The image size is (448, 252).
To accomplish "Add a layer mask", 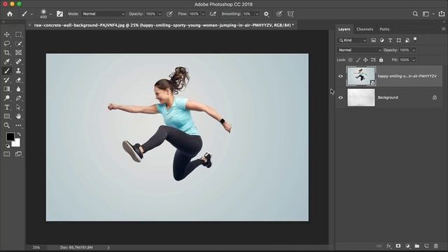I will [398, 246].
